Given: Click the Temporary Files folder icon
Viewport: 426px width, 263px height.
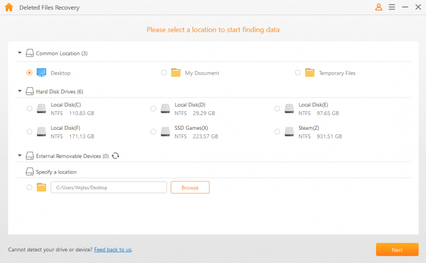Looking at the screenshot, I should click(x=310, y=73).
